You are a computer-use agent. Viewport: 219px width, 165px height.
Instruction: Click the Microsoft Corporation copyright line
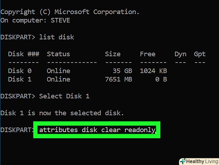[x=70, y=12]
